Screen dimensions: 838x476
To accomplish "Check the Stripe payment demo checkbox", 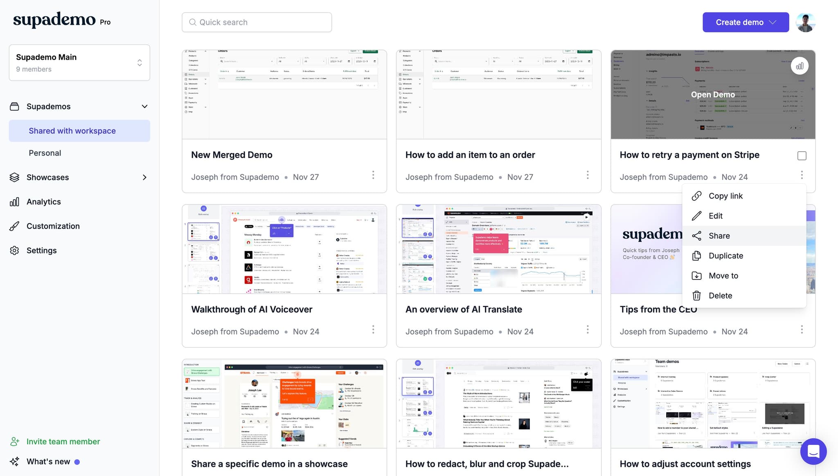I will 802,156.
